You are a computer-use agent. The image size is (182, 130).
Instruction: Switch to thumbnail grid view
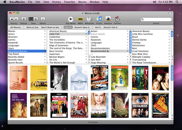31,19
